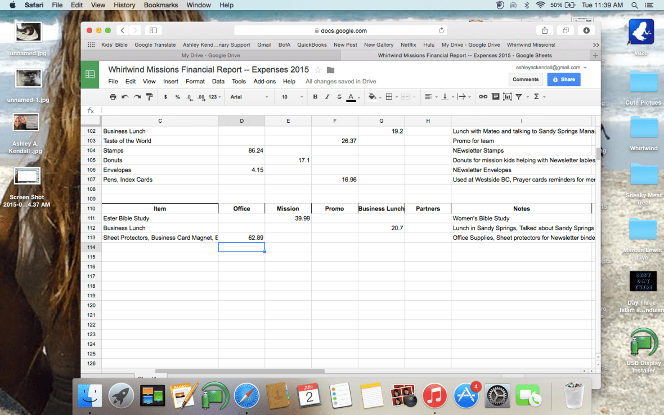Open the Bookmarks menu in the menu bar

pyautogui.click(x=160, y=5)
